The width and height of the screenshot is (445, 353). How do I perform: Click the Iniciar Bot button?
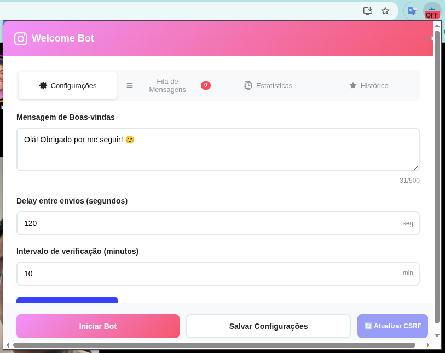pos(98,326)
